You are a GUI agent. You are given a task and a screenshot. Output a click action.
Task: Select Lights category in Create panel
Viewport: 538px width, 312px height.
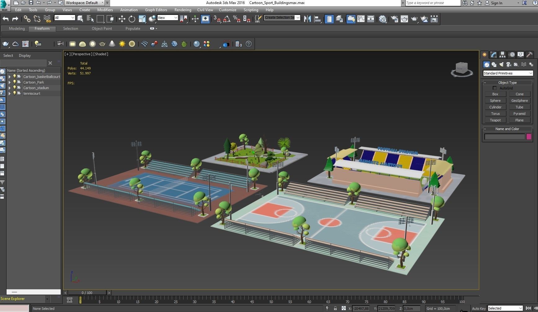[x=501, y=65]
